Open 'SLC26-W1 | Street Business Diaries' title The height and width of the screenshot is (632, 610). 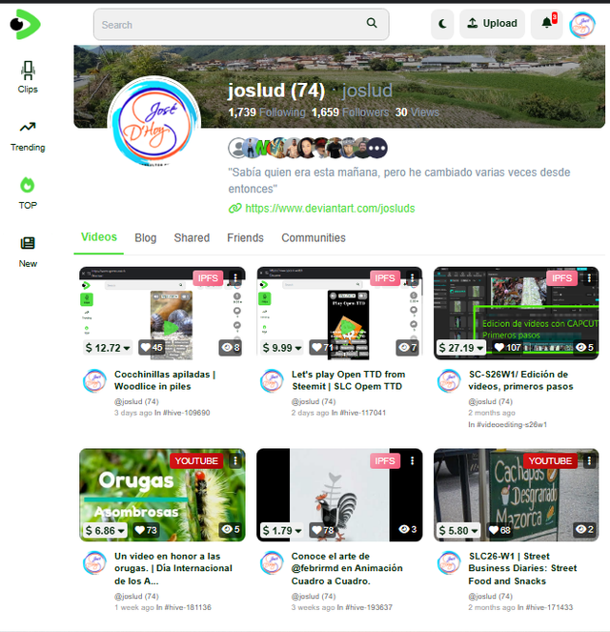click(522, 568)
